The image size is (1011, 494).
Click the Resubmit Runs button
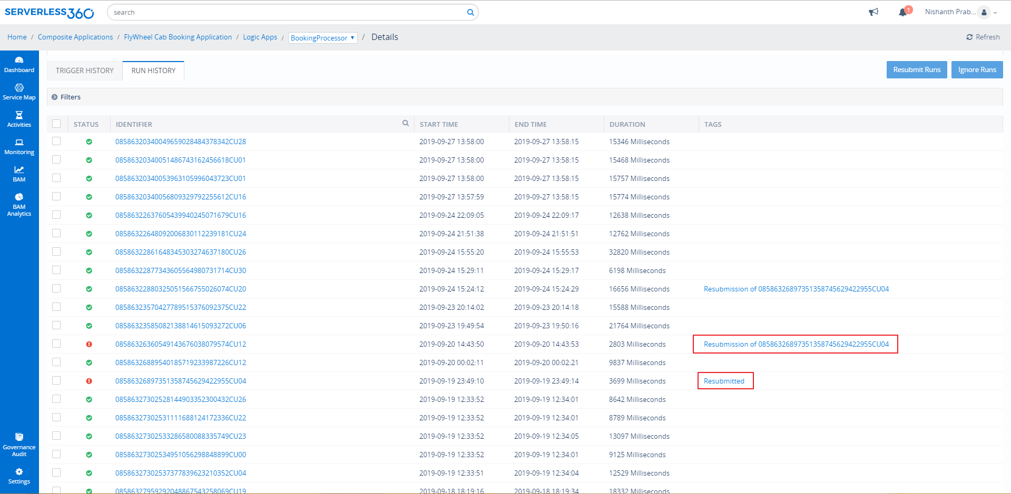tap(917, 69)
